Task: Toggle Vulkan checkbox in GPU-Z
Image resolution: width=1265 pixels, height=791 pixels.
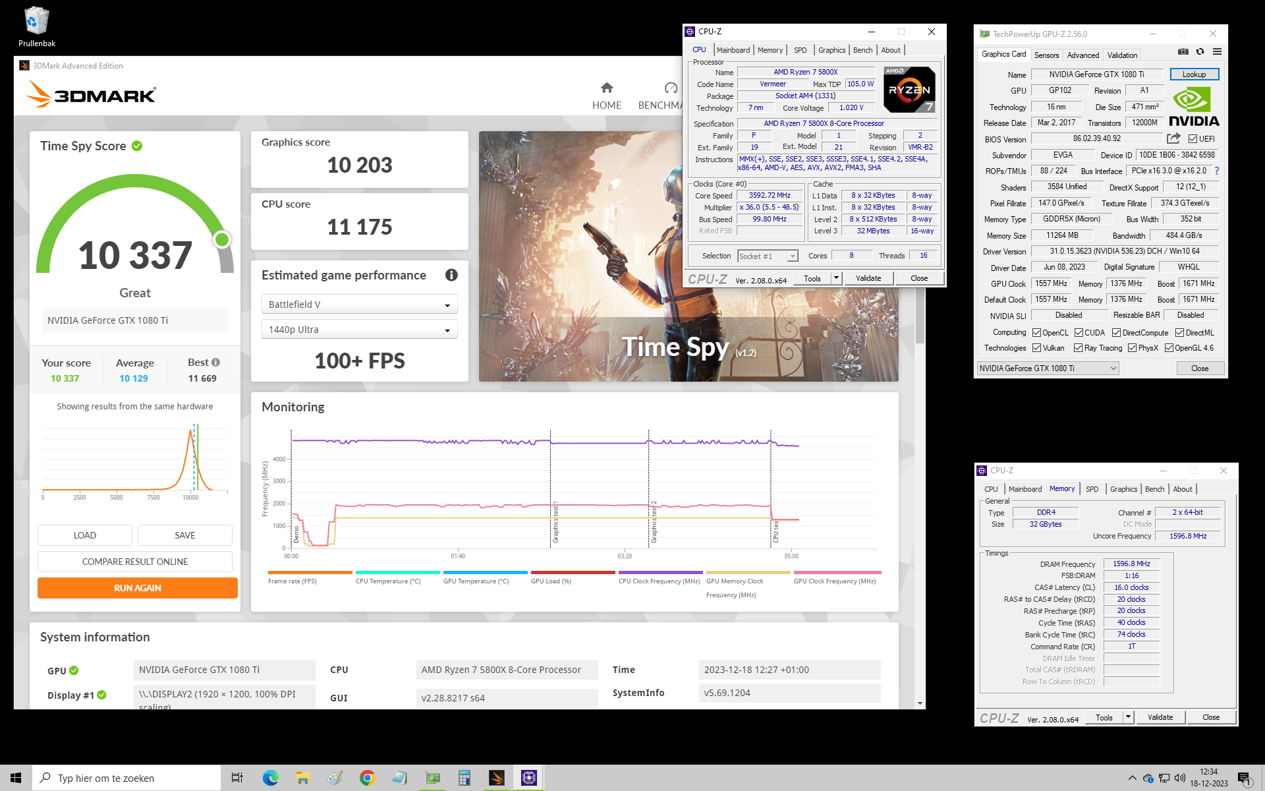Action: pos(1036,348)
